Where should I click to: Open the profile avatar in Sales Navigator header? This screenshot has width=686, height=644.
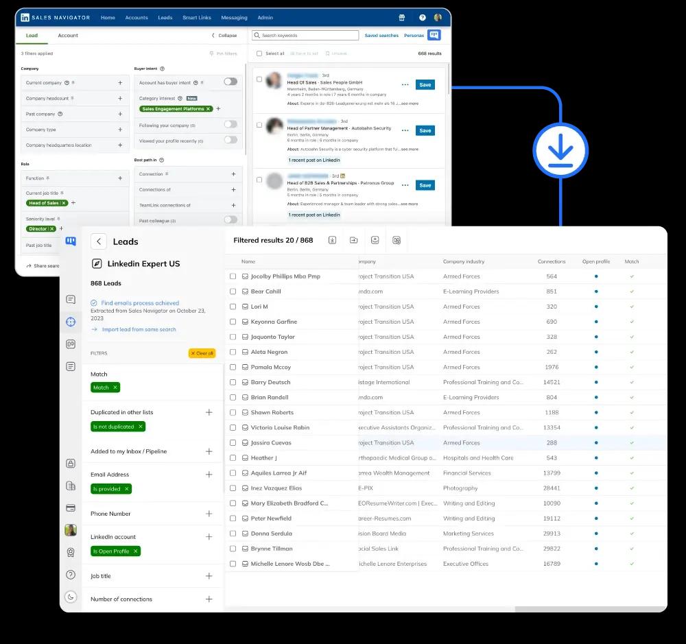click(438, 18)
